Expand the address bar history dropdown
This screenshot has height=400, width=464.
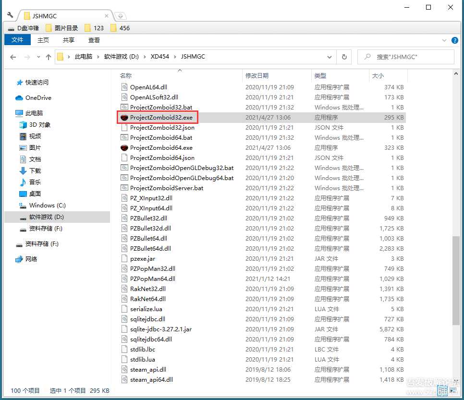330,57
